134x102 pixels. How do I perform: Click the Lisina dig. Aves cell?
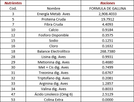(x=53, y=57)
